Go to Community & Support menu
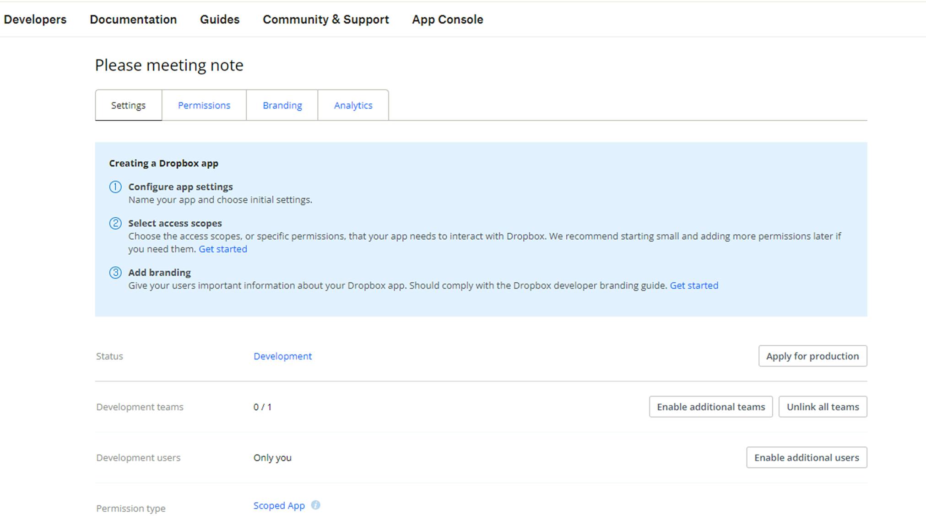 coord(325,19)
